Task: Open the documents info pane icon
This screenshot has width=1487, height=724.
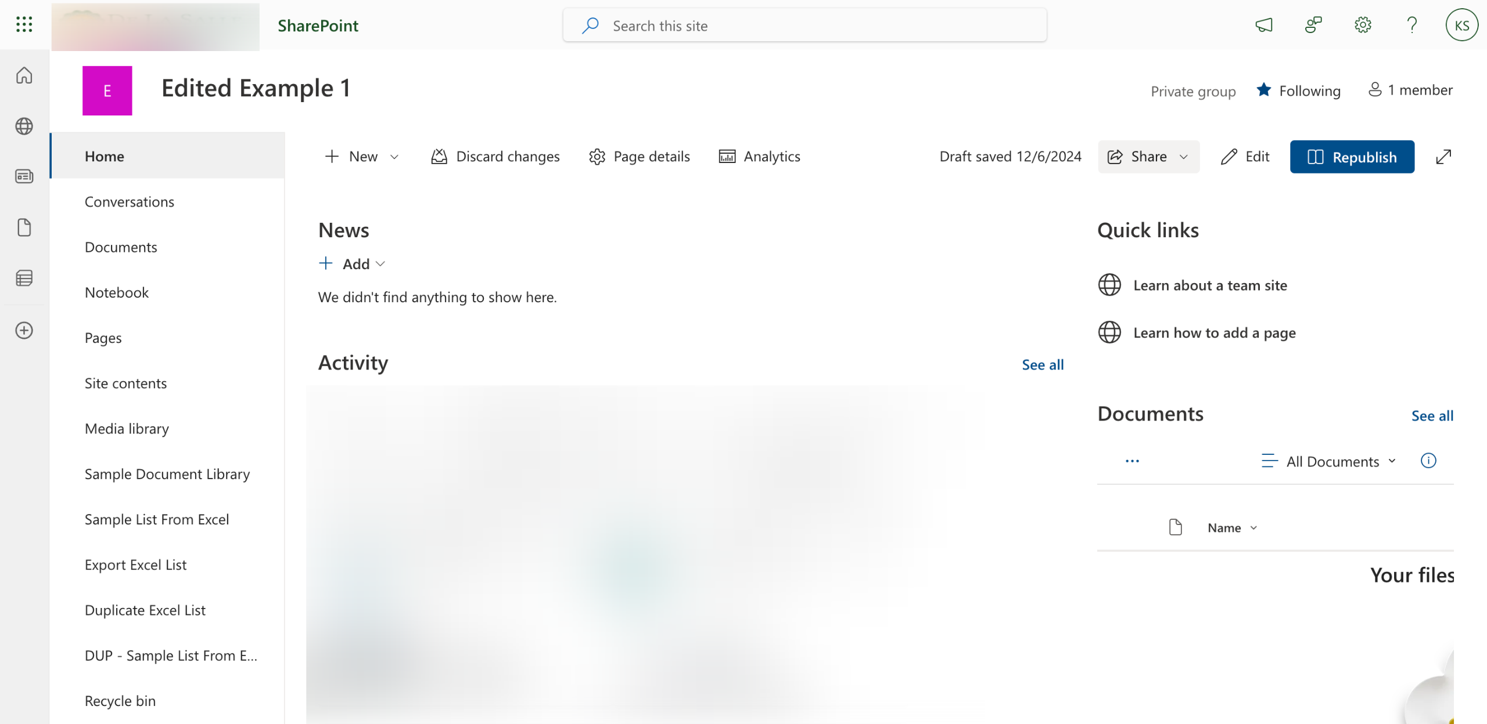Action: [1428, 461]
